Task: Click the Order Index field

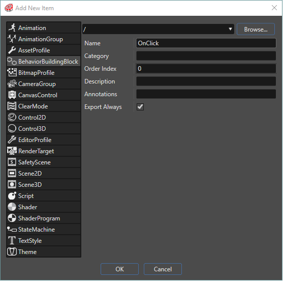Action: 206,69
